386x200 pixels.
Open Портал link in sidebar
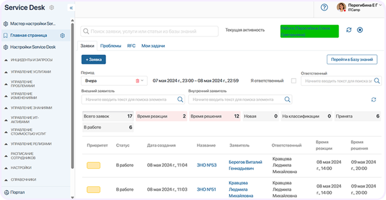[17, 193]
